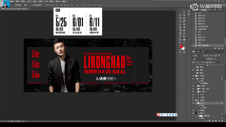This screenshot has height=127, width=226.
Task: Select the Crop tool
Action: coord(180,18)
